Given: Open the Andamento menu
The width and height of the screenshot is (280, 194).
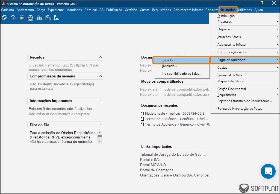Looking at the screenshot, I should click(x=25, y=10).
